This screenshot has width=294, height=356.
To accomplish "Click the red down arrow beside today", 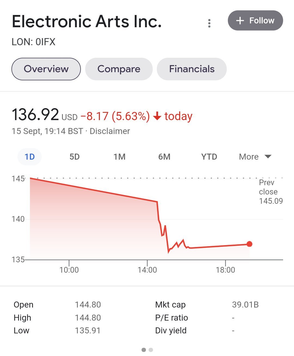I will 157,117.
